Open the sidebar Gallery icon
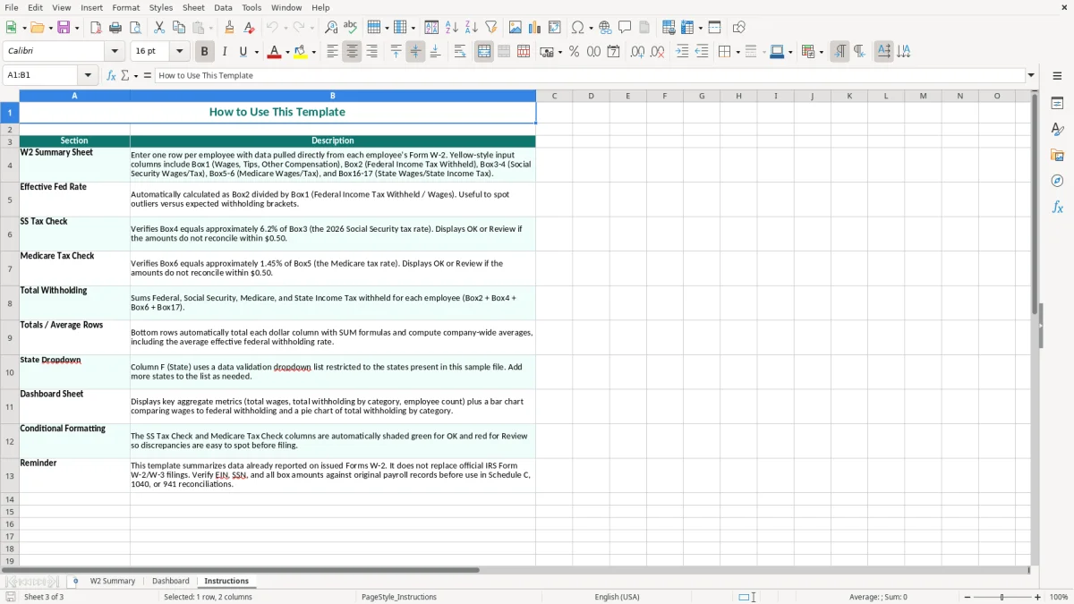This screenshot has height=604, width=1074. [x=1057, y=155]
